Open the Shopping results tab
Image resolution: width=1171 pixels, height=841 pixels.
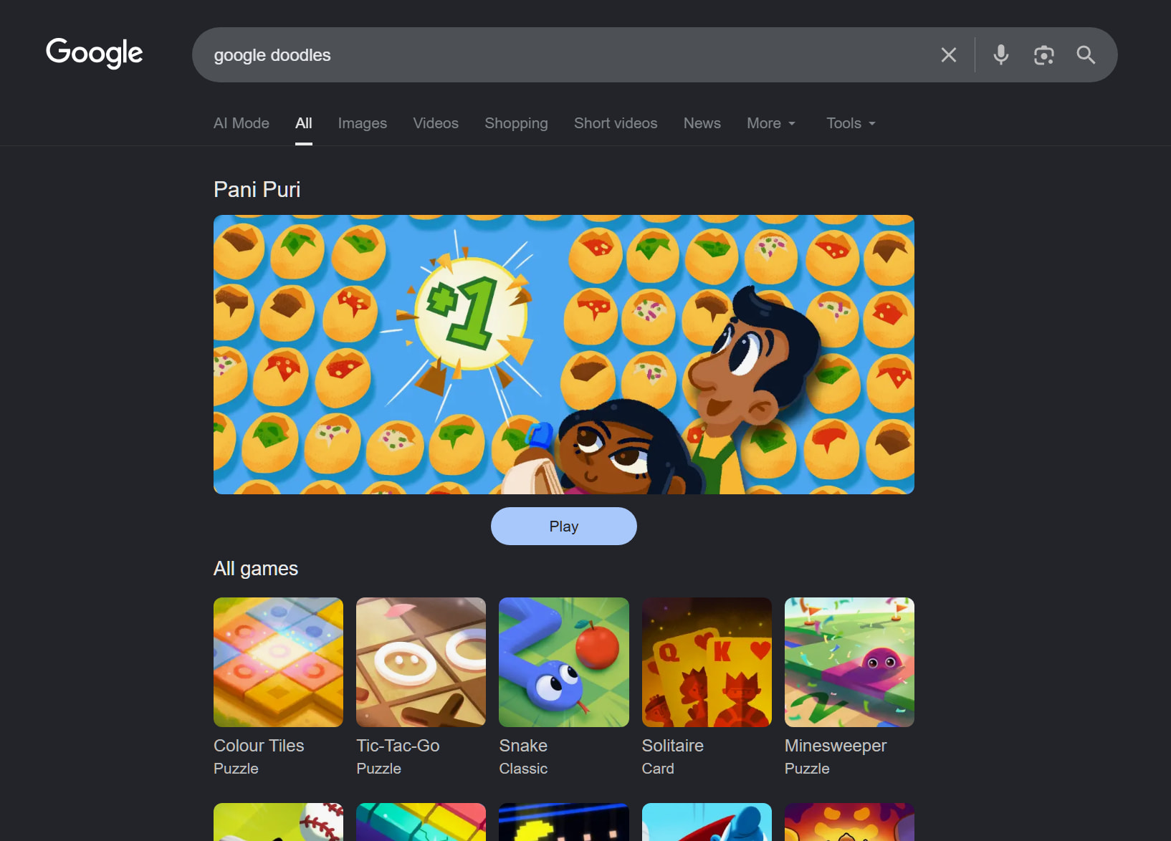tap(516, 123)
